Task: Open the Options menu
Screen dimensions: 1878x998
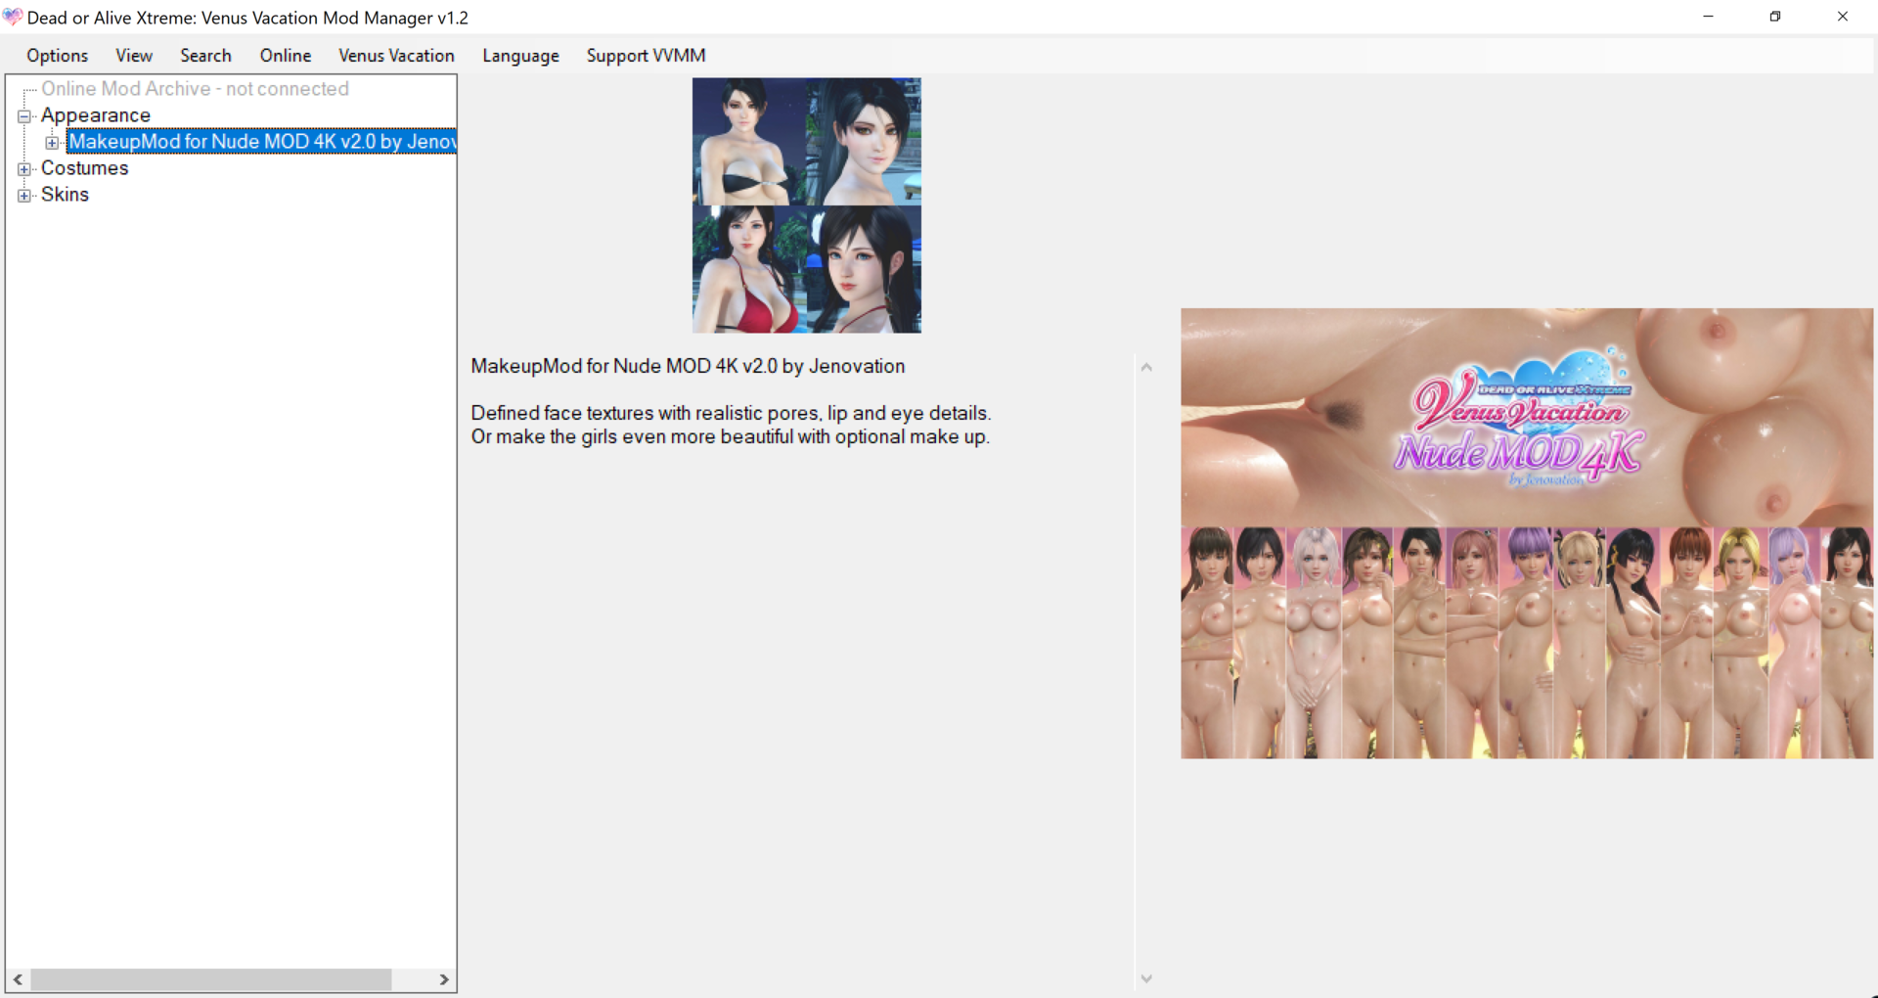Action: (x=57, y=56)
